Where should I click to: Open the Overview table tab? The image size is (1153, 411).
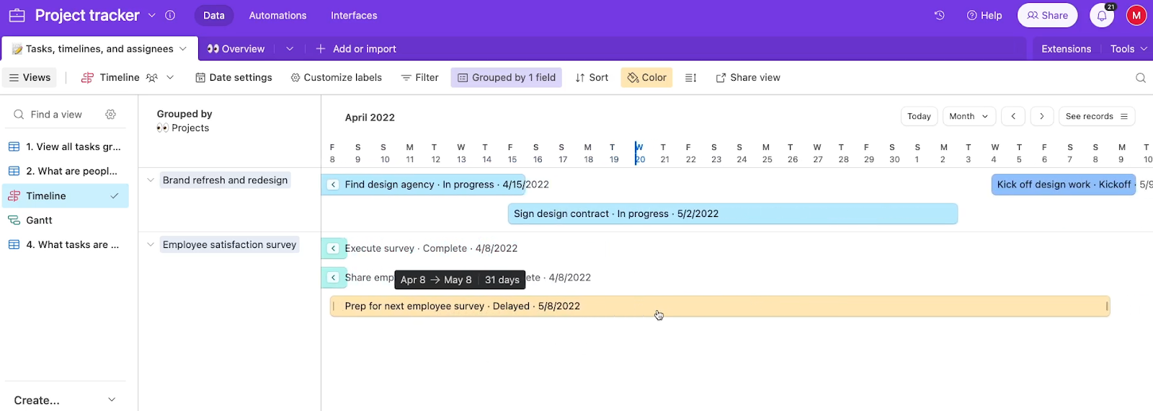236,49
